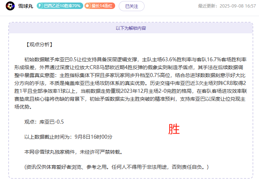Select the 最长14连红 badge
Image resolution: width=259 pixels, height=182 pixels.
100,6
